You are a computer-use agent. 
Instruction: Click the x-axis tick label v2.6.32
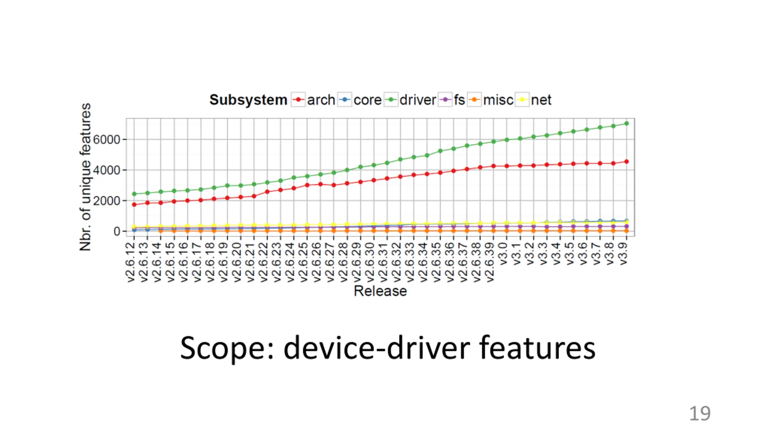pyautogui.click(x=397, y=262)
